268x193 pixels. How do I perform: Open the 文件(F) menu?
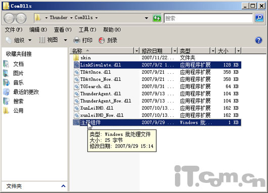point(14,30)
